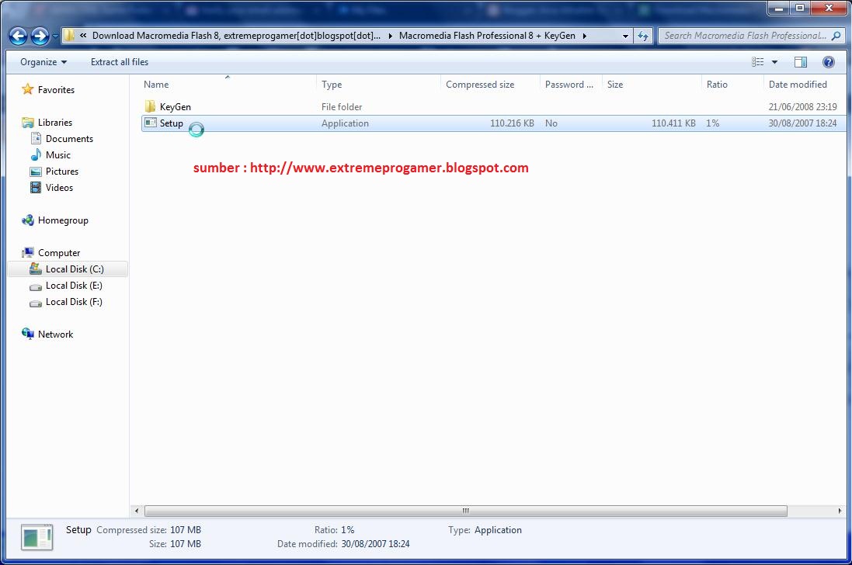
Task: Expand breadcrumb arrow after KeyGen path
Action: [x=585, y=36]
